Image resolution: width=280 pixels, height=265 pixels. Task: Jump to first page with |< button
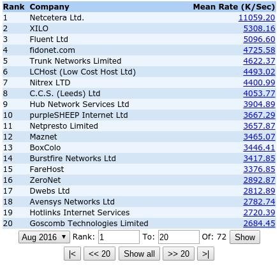72,254
